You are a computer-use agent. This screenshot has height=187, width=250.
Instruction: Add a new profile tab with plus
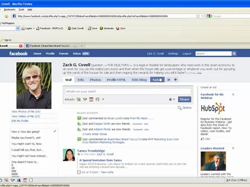click(175, 80)
